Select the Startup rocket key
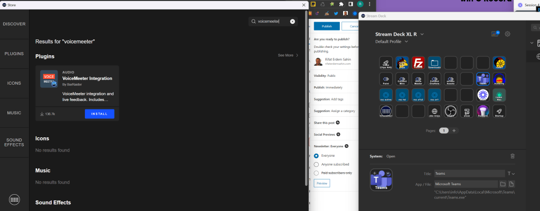Viewport: 540px width, 211px height. [499, 111]
